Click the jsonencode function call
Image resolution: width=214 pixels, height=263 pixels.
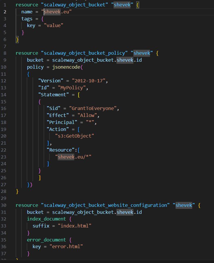tap(66, 67)
